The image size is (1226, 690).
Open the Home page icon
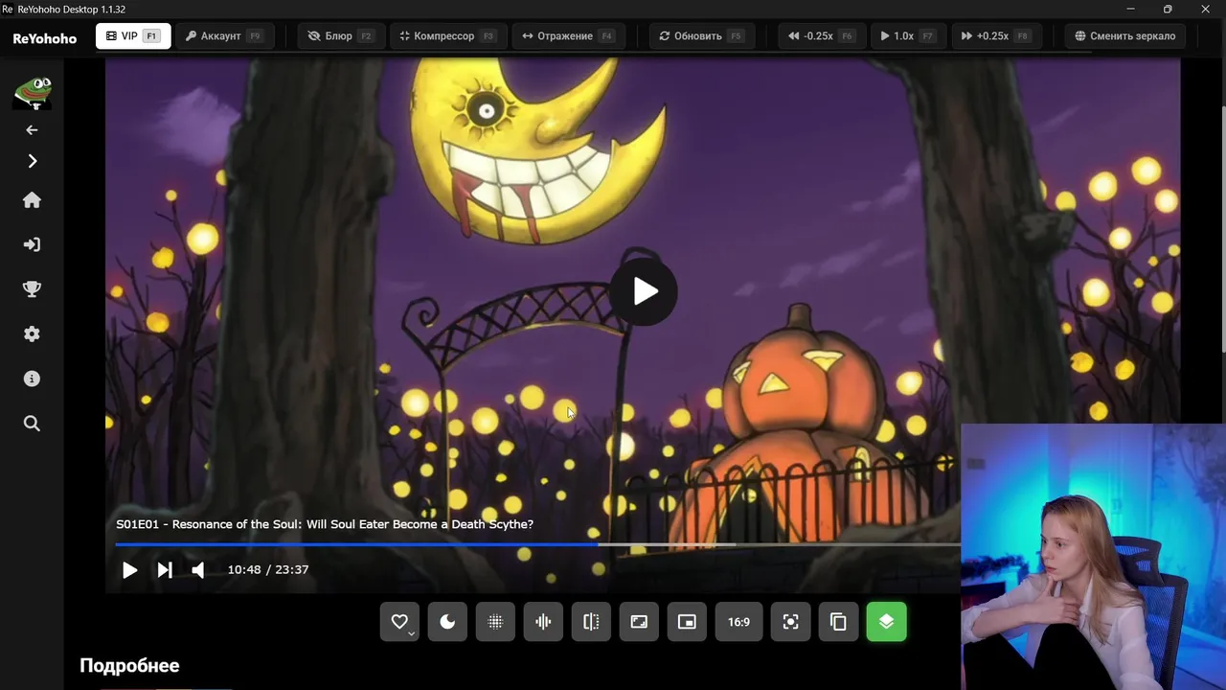pos(32,200)
